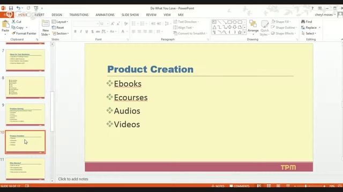Save the presentation via quick access toolbar
343x192 pixels.
[11, 8]
